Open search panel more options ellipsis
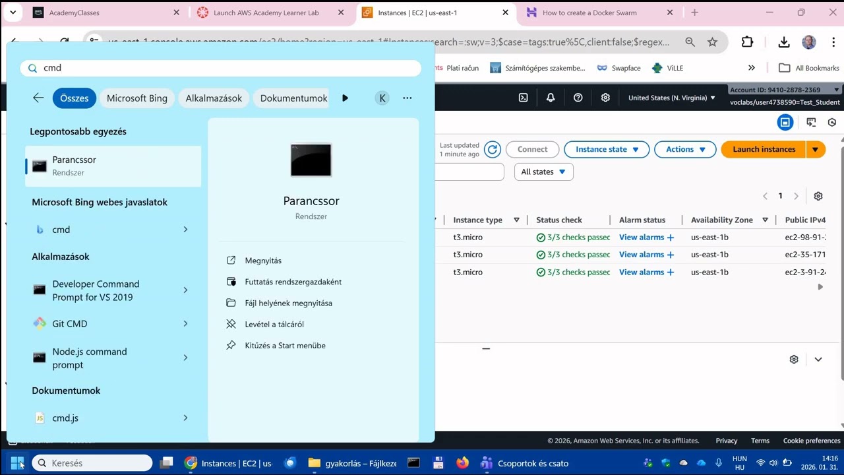This screenshot has height=475, width=844. [407, 98]
